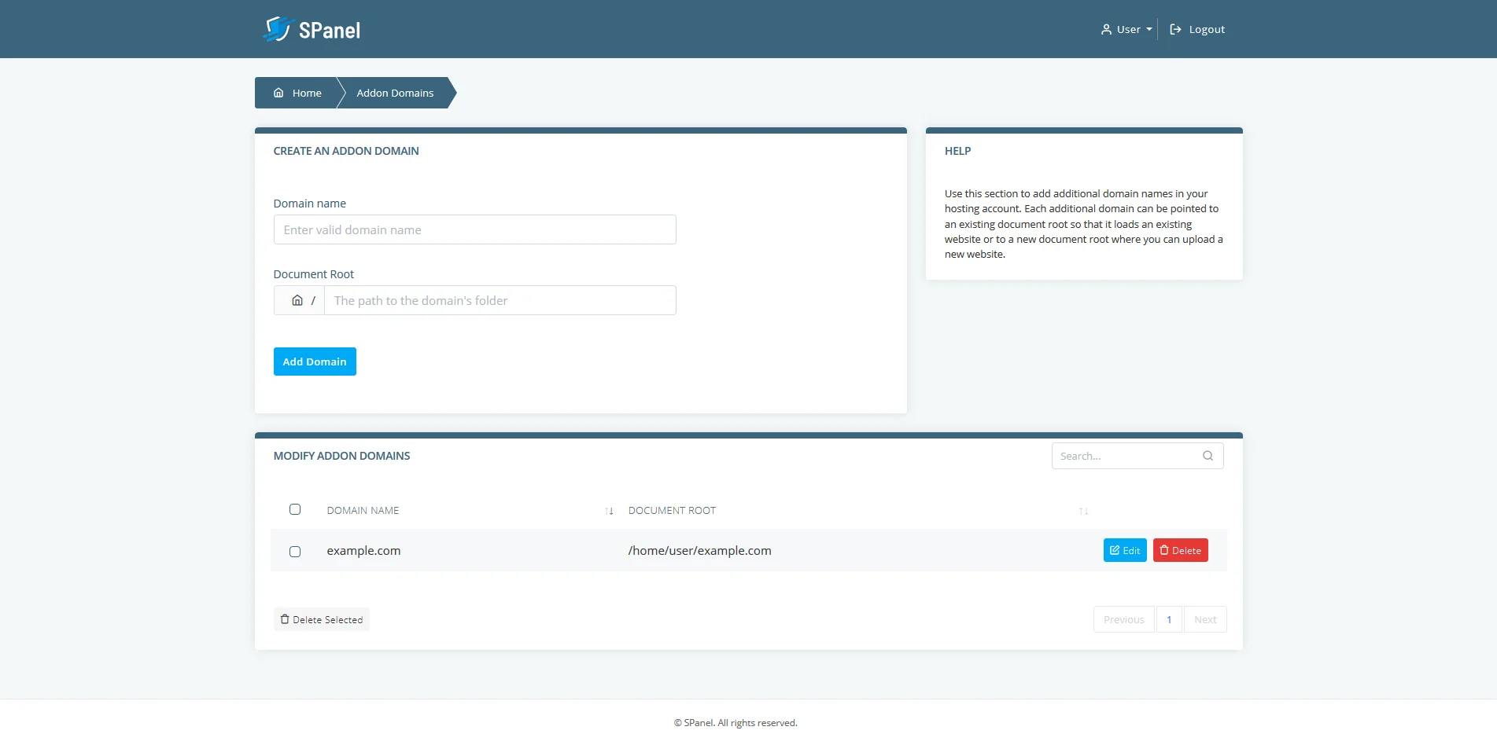
Task: Click the magnifier icon in the search box
Action: pos(1208,456)
